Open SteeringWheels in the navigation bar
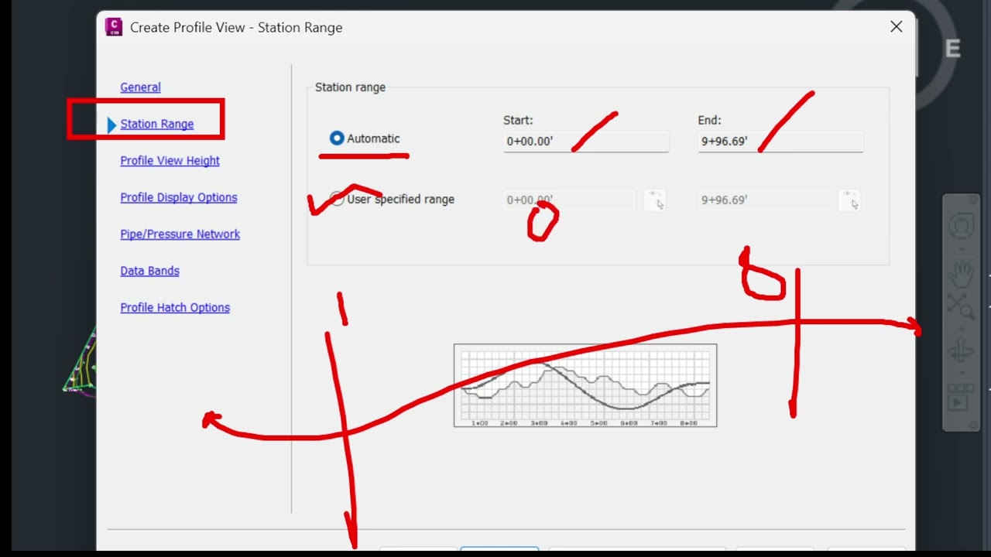Image resolution: width=991 pixels, height=557 pixels. (x=961, y=227)
